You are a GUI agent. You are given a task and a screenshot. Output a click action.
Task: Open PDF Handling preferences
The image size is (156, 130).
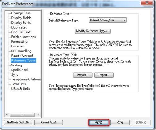coord(21,51)
